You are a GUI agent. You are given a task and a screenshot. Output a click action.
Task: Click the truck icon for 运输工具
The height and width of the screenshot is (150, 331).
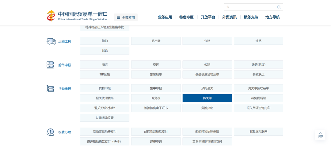pos(51,41)
